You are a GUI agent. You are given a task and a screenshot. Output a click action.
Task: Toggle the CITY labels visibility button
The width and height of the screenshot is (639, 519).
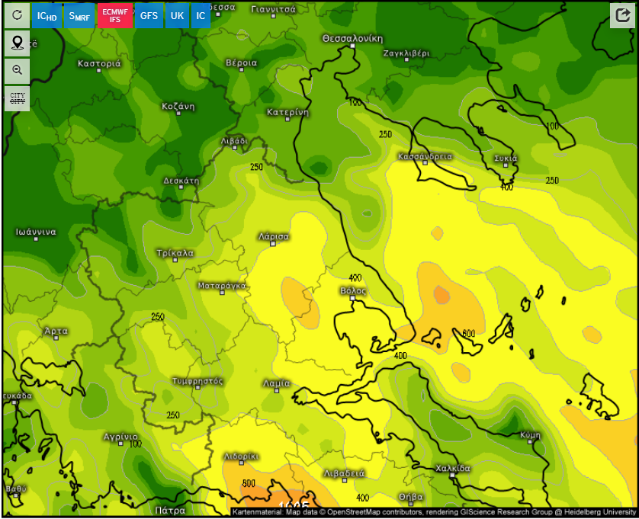click(17, 98)
